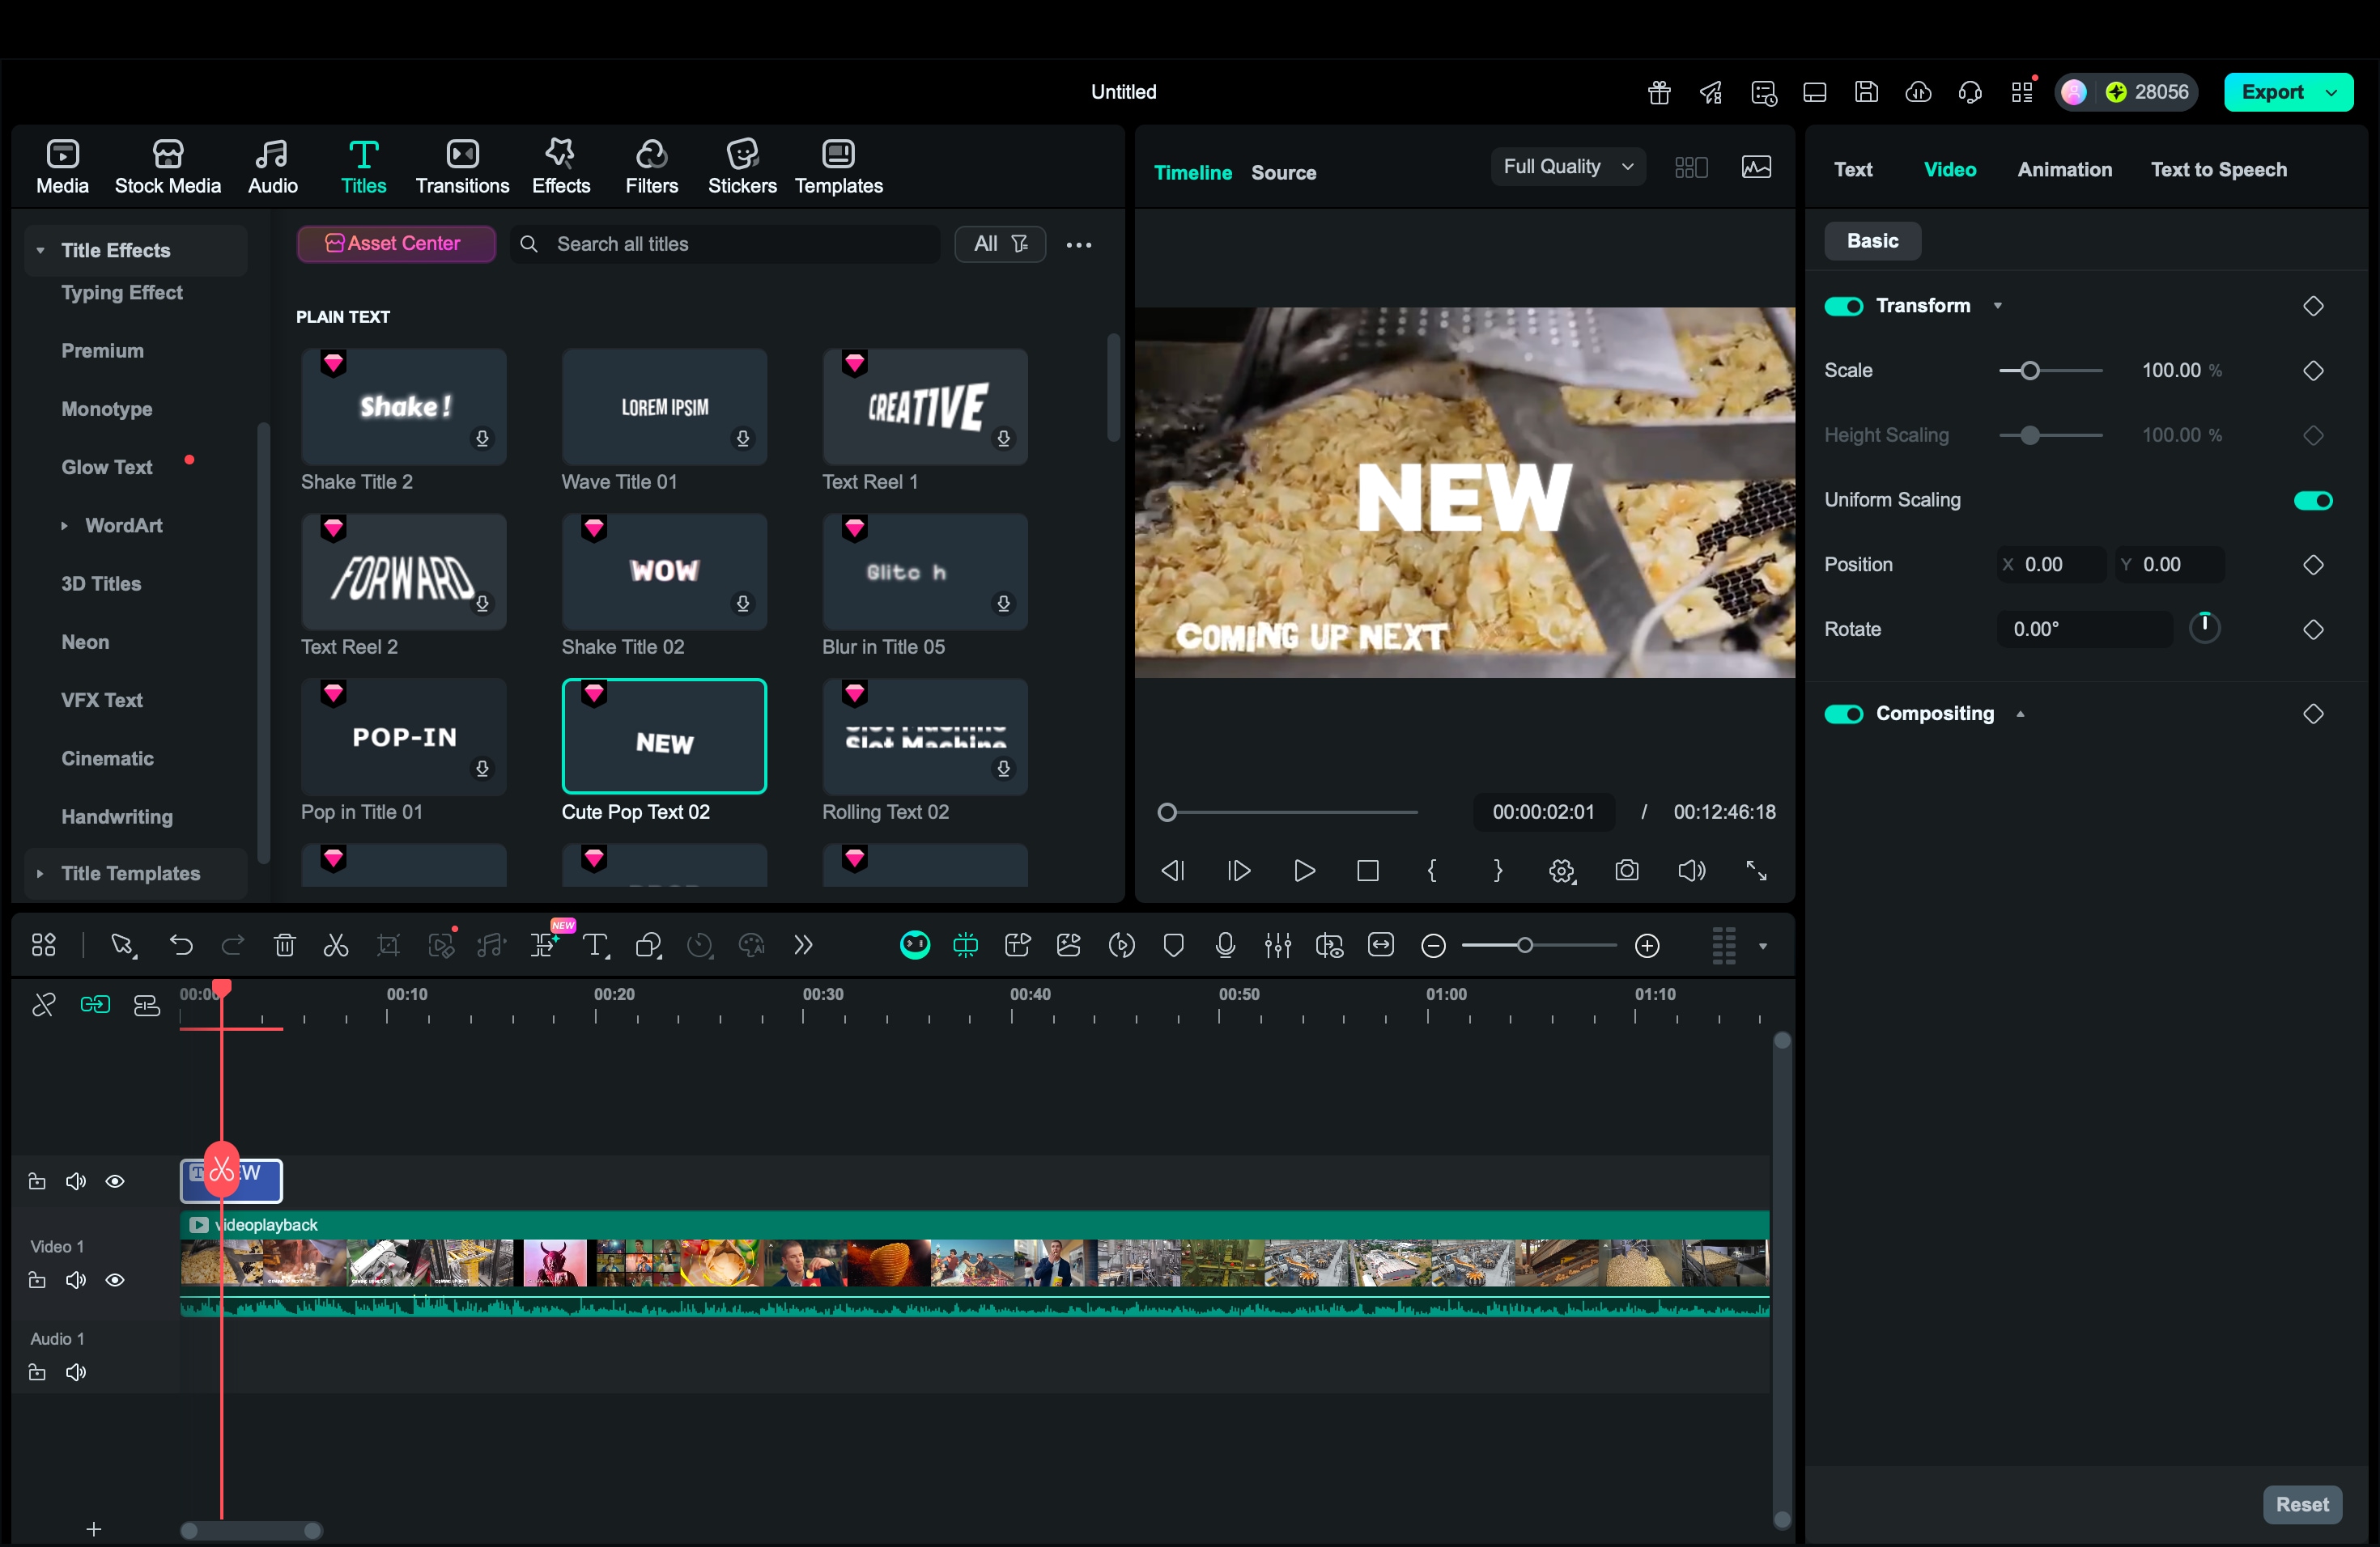The height and width of the screenshot is (1547, 2380).
Task: Select the Pop in Title 01 thumbnail
Action: (403, 736)
